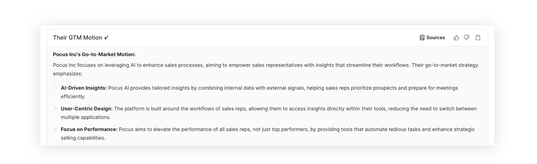Viewport: 537px width, 164px height.
Task: Click the intro sentence starting Pocus Inc focuses
Action: pos(265,69)
